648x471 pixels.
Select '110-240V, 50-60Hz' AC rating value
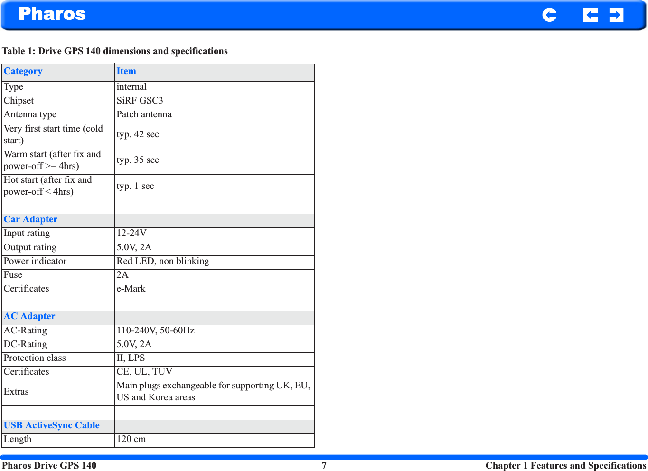(x=156, y=330)
